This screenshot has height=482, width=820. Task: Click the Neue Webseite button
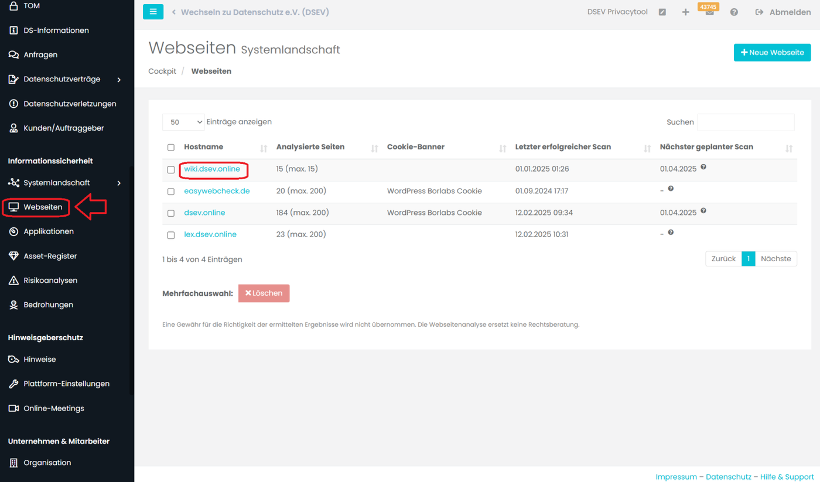(x=772, y=52)
